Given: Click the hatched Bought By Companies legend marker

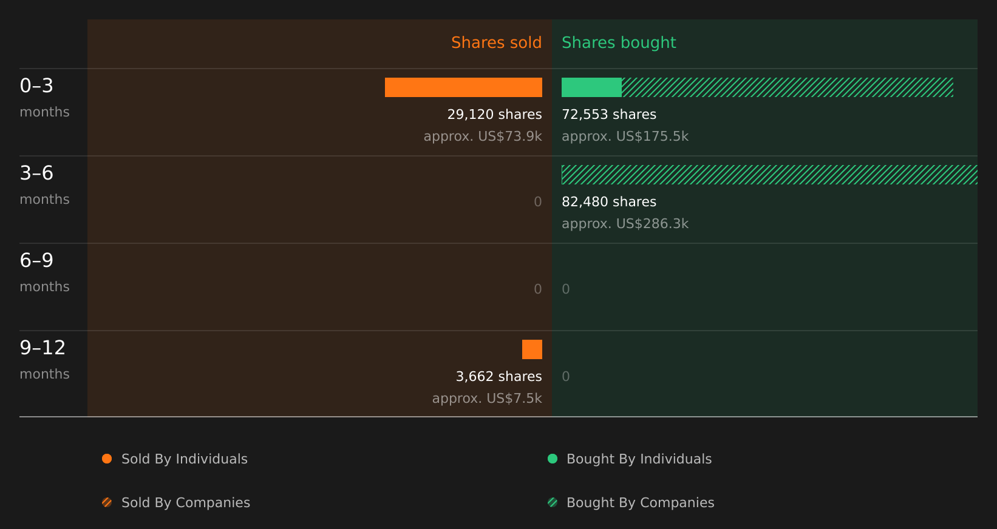Looking at the screenshot, I should pos(553,502).
